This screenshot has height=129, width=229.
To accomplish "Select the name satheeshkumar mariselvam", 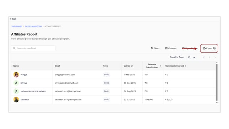I will click(33, 91).
